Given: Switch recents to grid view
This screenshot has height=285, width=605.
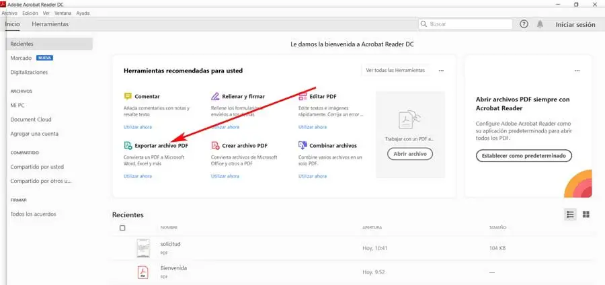Looking at the screenshot, I should (x=586, y=214).
